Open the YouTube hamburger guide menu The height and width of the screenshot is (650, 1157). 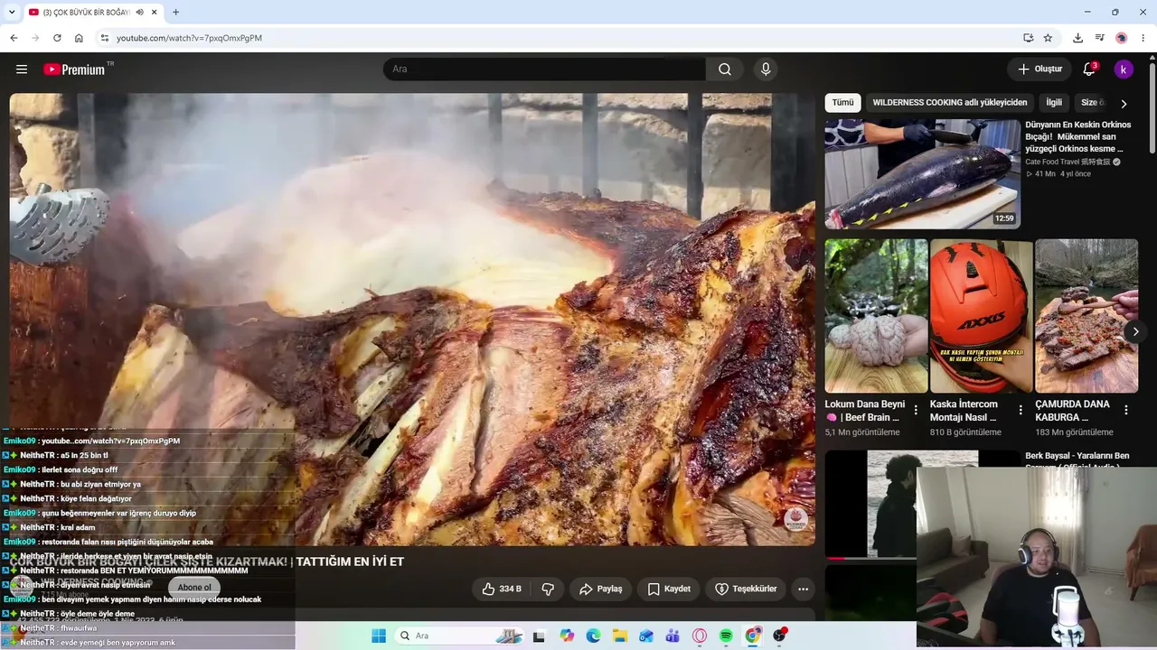coord(22,70)
